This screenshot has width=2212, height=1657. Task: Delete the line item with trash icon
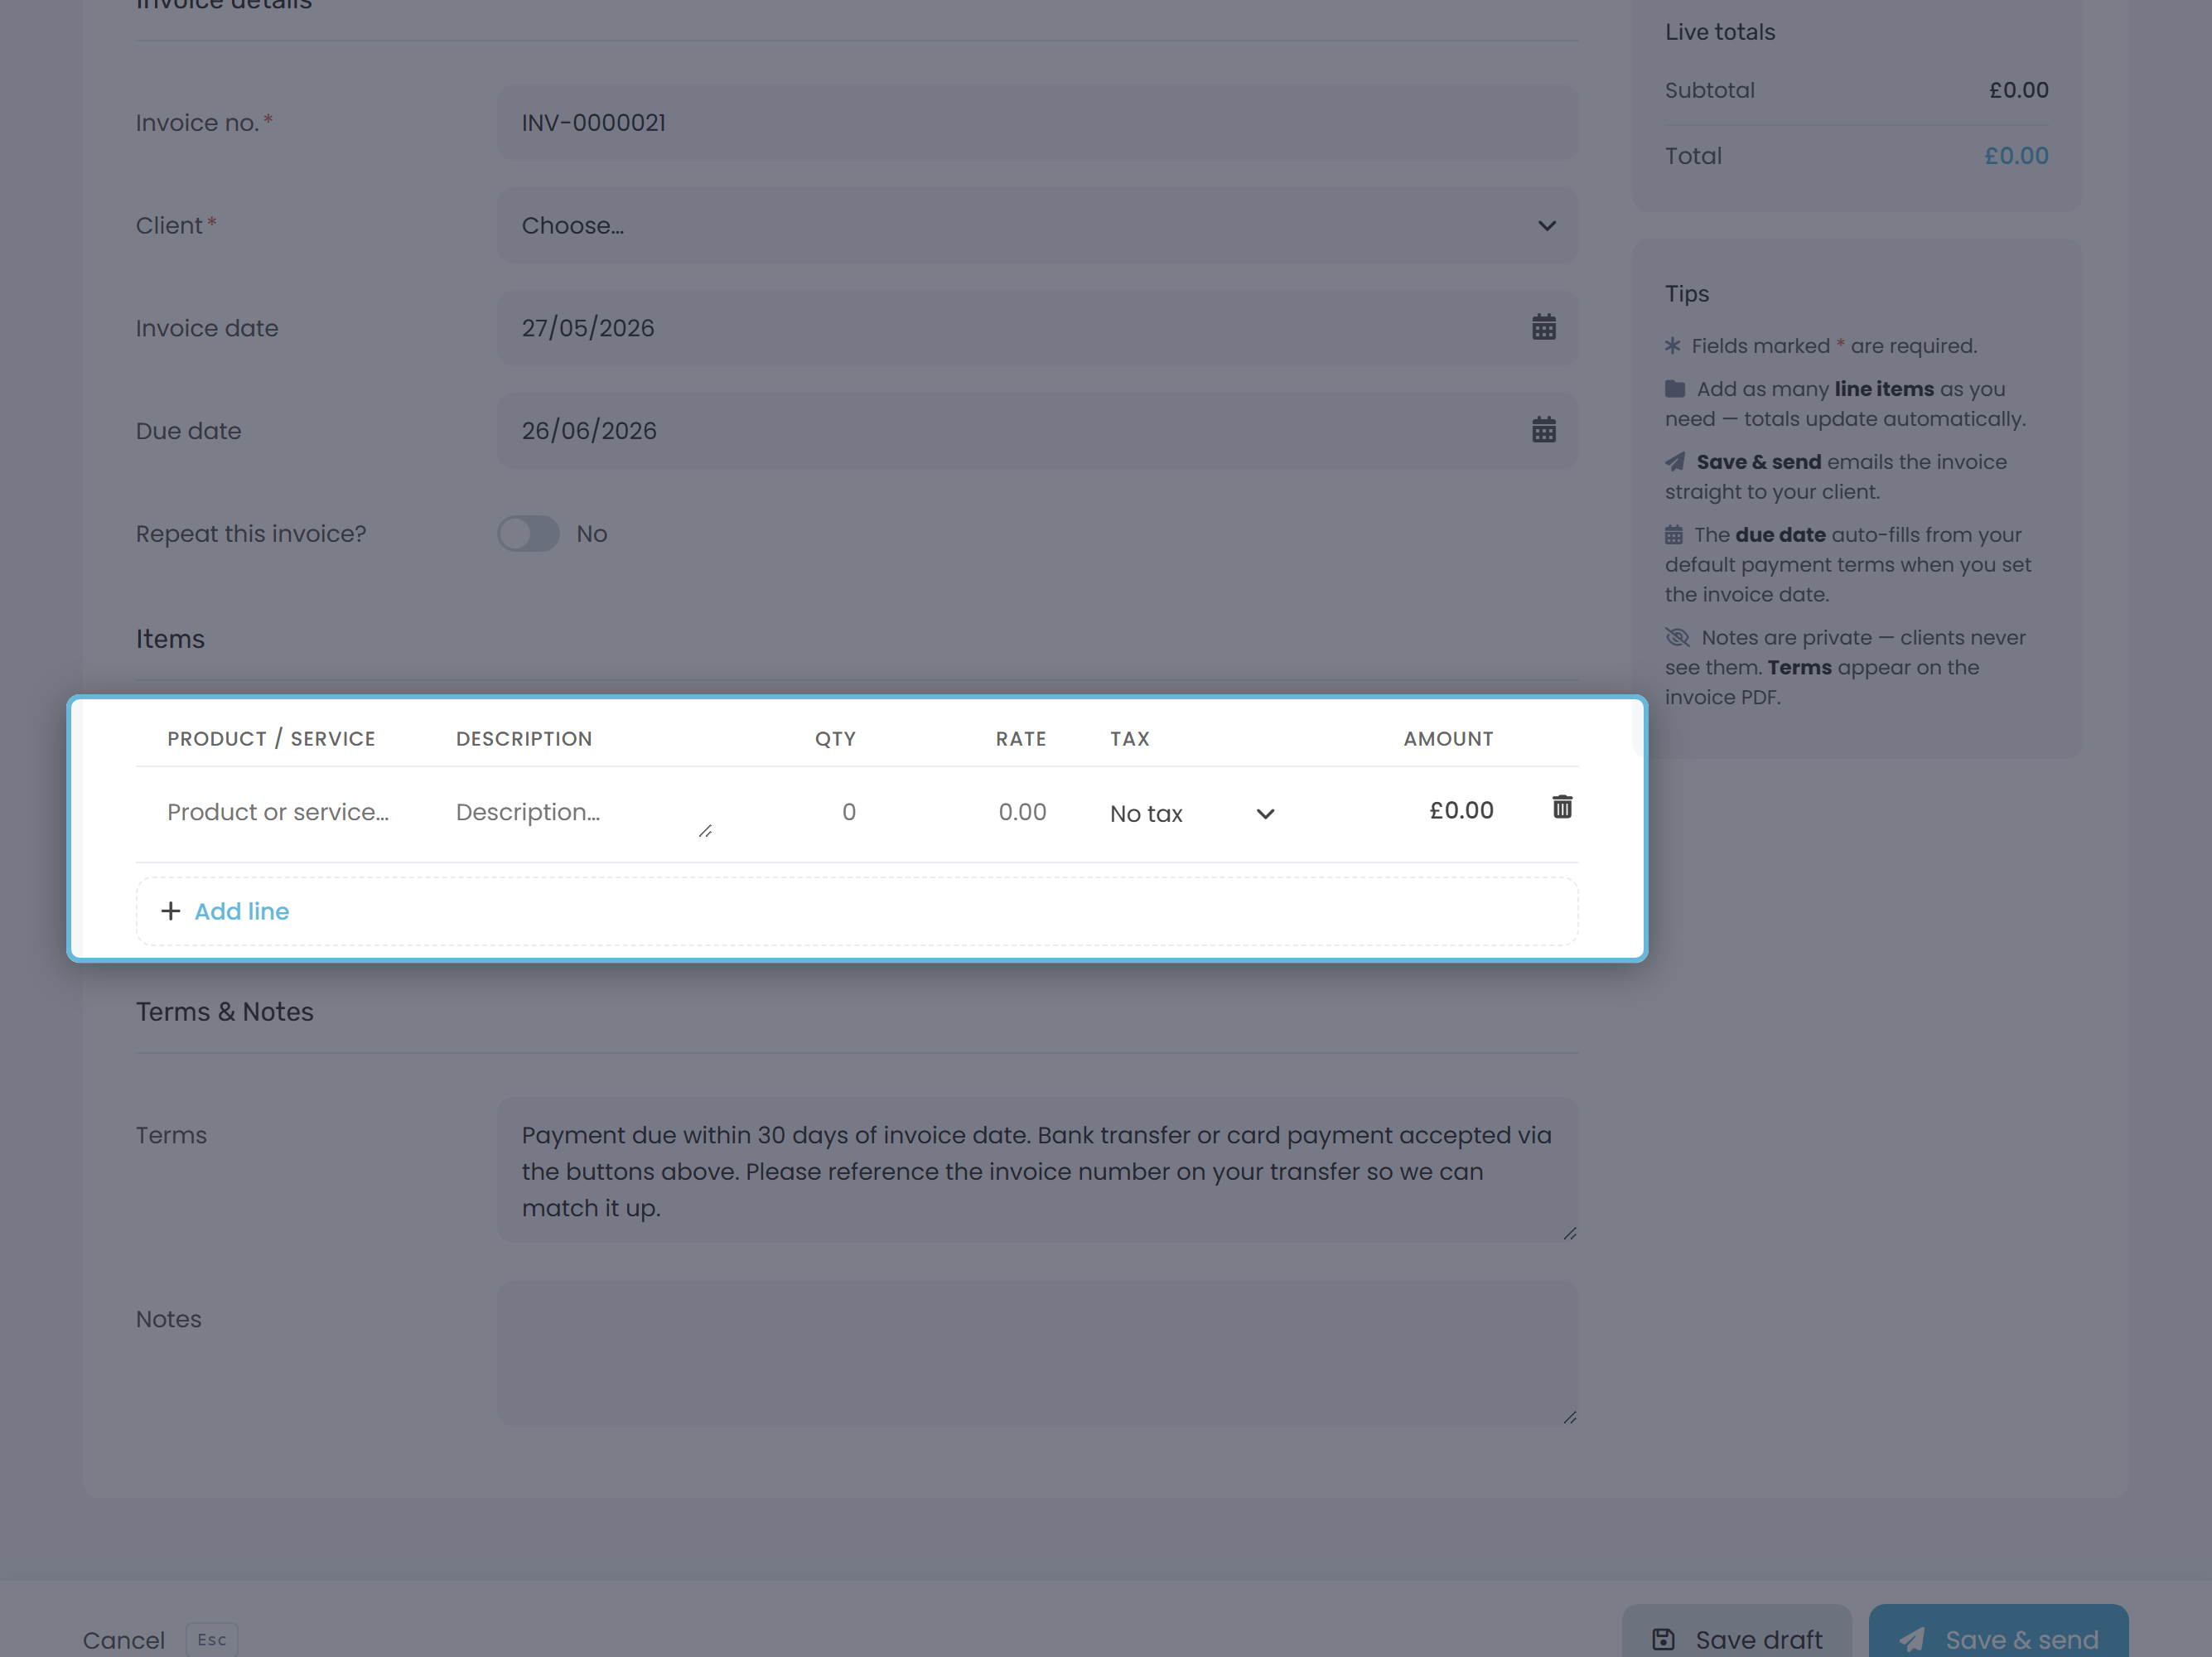click(x=1561, y=807)
